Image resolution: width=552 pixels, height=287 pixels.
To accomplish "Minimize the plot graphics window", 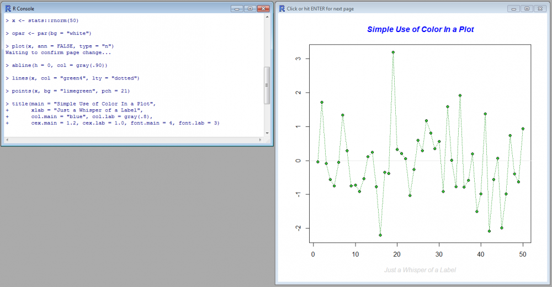I will coord(514,9).
